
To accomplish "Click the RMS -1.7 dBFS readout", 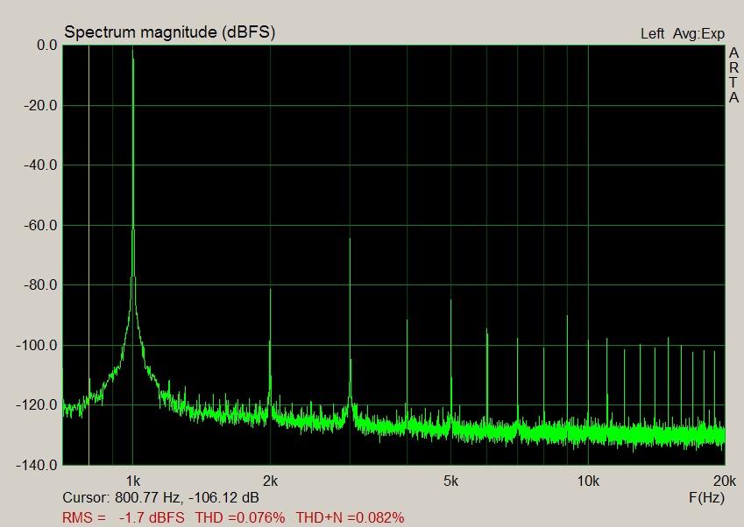I will click(x=124, y=517).
